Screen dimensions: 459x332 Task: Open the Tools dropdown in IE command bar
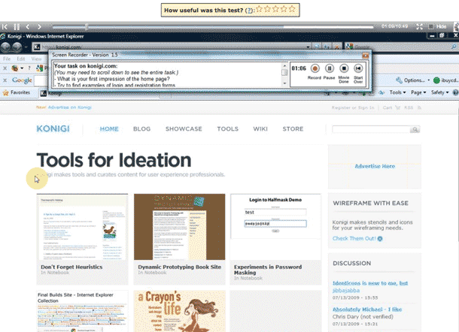[397, 92]
